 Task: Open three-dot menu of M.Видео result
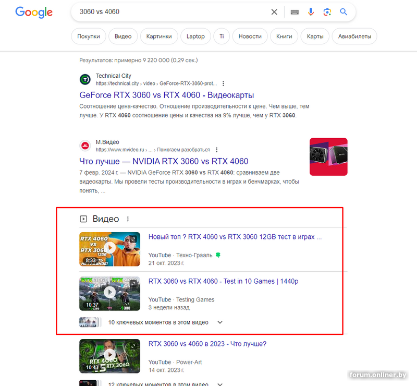pos(216,150)
